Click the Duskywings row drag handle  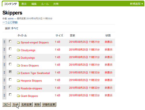point(4,57)
